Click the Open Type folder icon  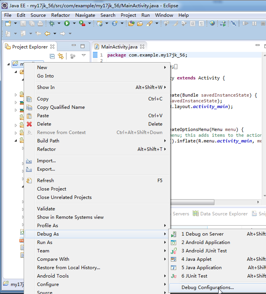(x=131, y=23)
